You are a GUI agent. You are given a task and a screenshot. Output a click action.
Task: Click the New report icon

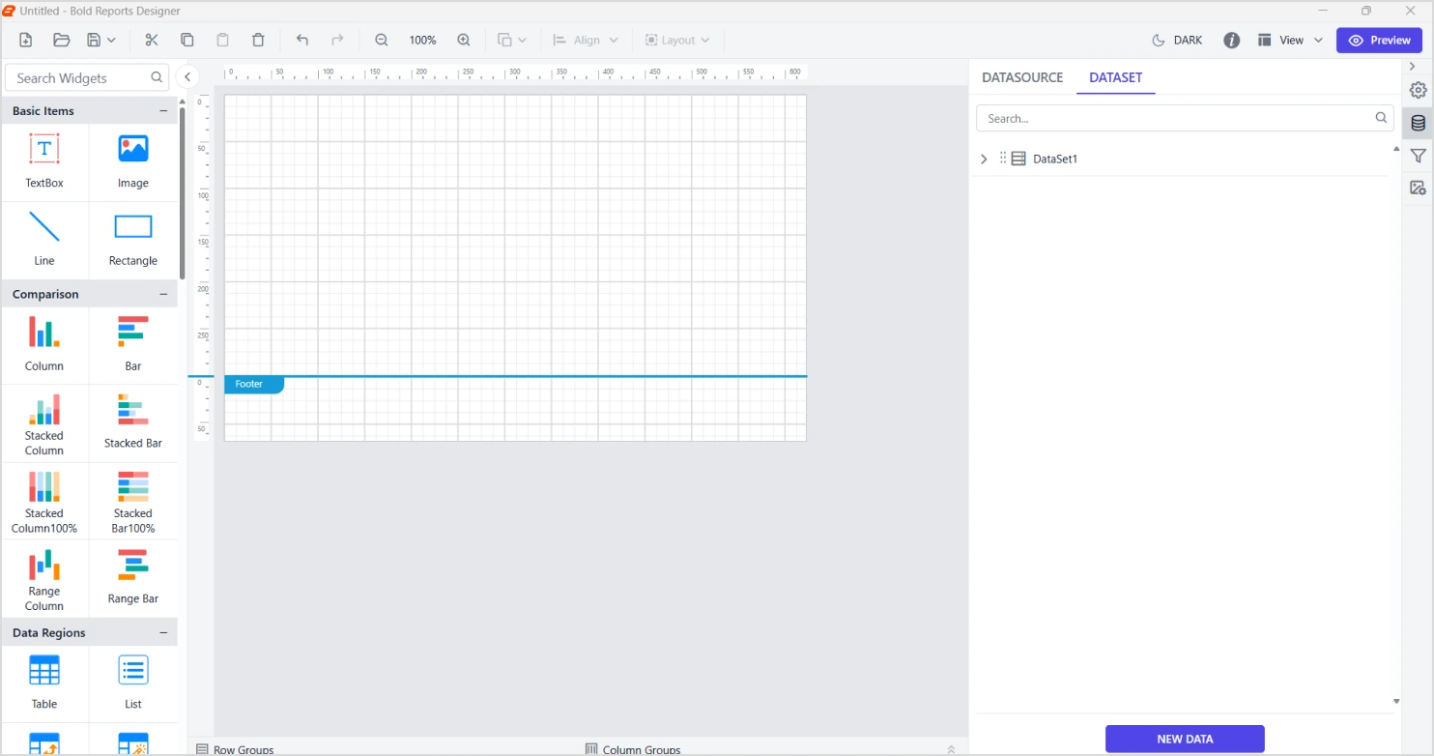[26, 40]
